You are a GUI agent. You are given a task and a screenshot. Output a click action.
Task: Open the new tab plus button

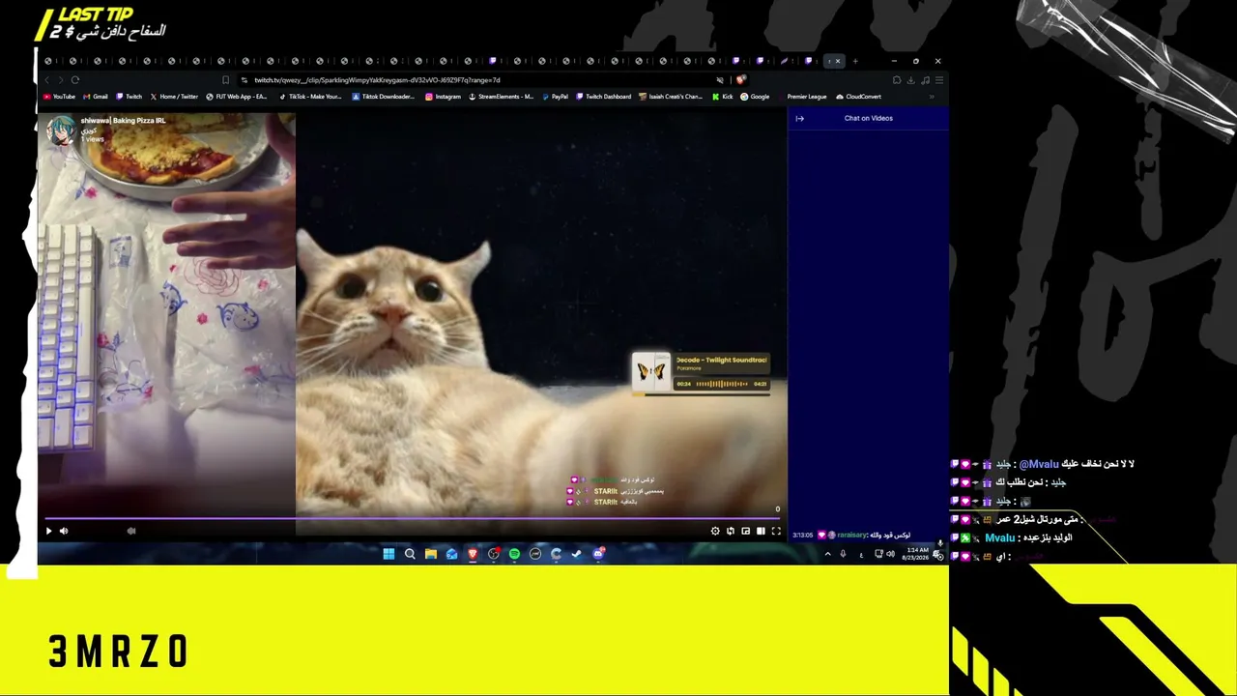854,61
